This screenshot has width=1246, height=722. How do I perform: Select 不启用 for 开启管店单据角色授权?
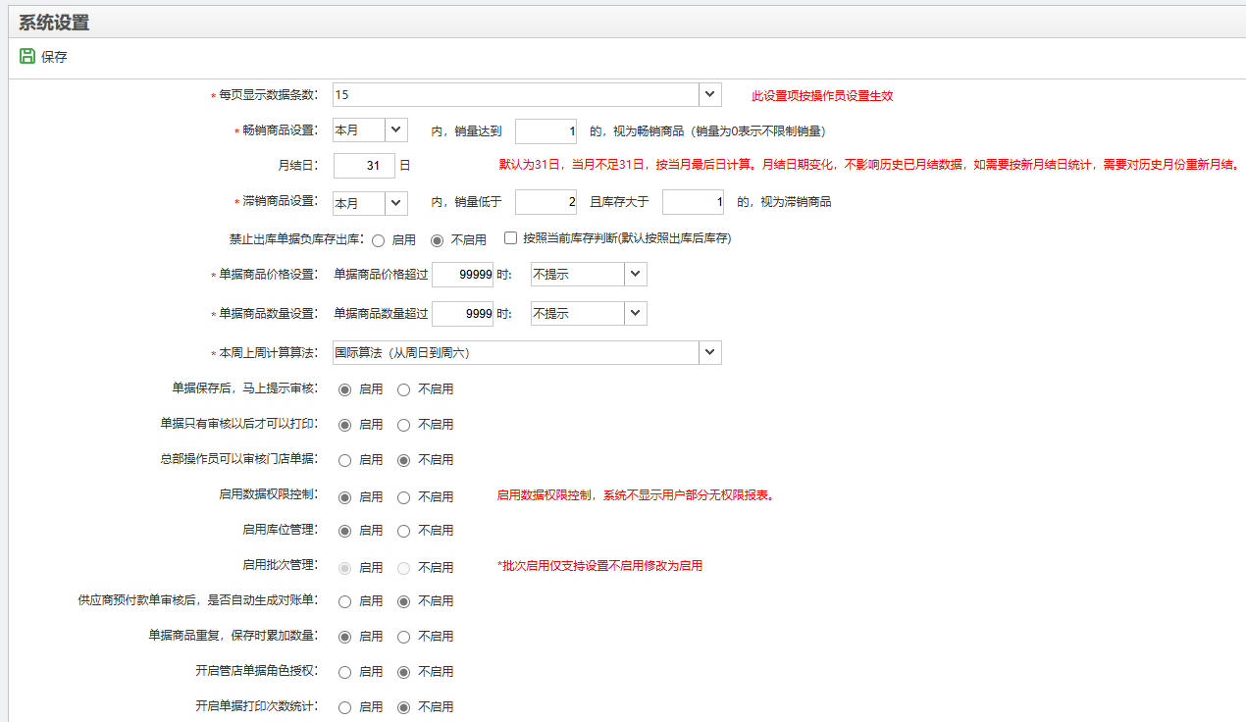403,672
